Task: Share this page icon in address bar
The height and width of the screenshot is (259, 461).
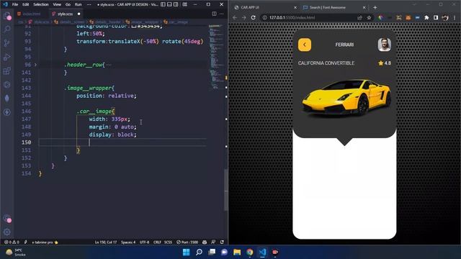Action: coord(359,17)
